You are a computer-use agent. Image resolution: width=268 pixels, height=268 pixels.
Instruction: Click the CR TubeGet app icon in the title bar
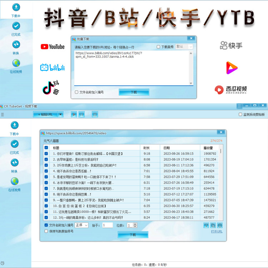[1, 106]
